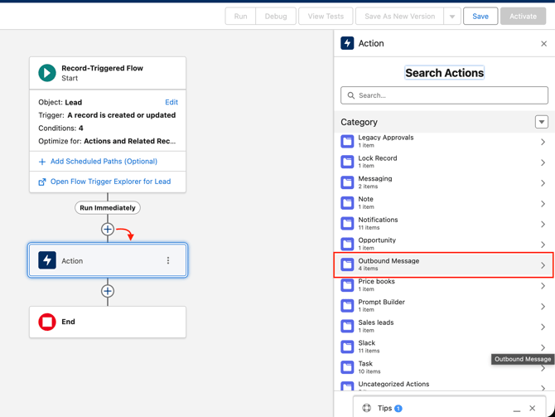555x417 pixels.
Task: Edit the Lead object trigger settings
Action: coord(171,102)
